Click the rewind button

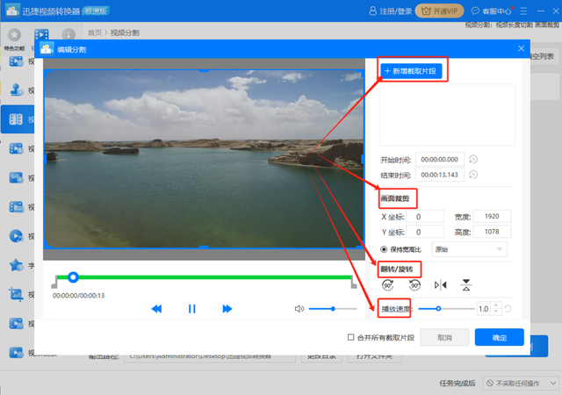156,309
